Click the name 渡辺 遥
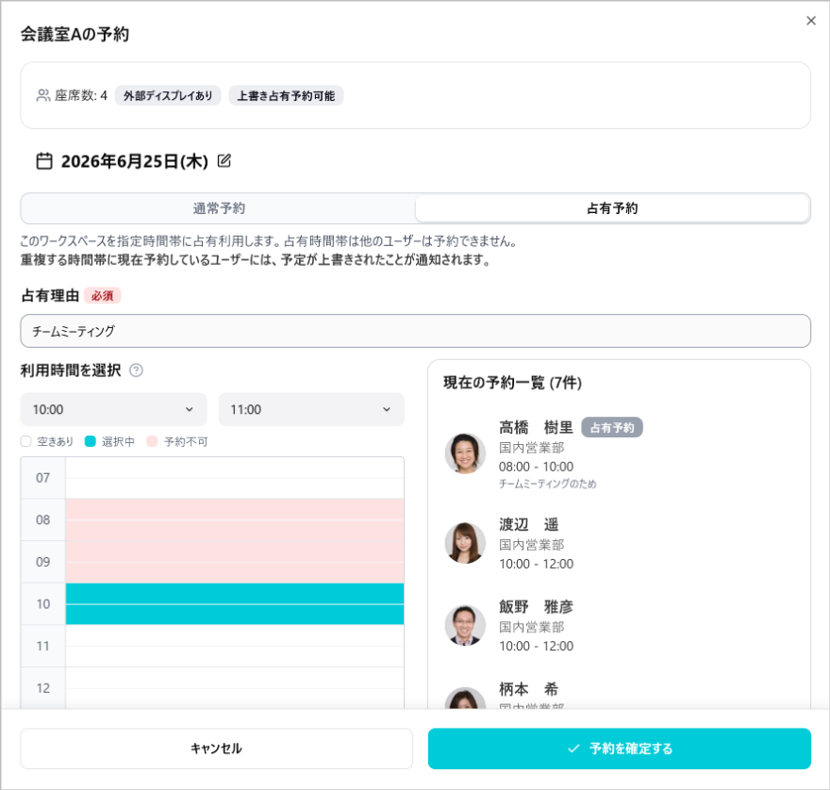Viewport: 830px width, 790px height. [528, 524]
